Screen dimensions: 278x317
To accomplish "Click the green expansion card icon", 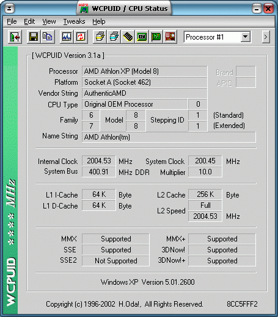I will point(156,37).
